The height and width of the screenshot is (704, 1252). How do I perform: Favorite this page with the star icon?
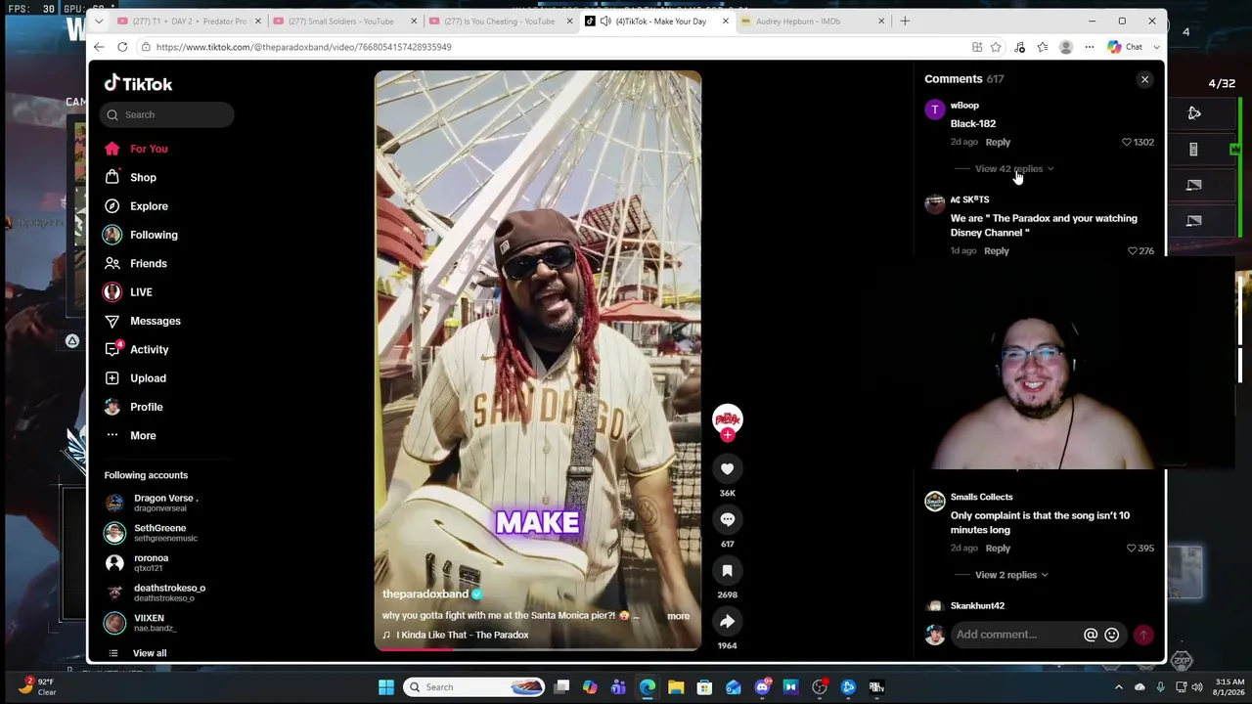(996, 47)
